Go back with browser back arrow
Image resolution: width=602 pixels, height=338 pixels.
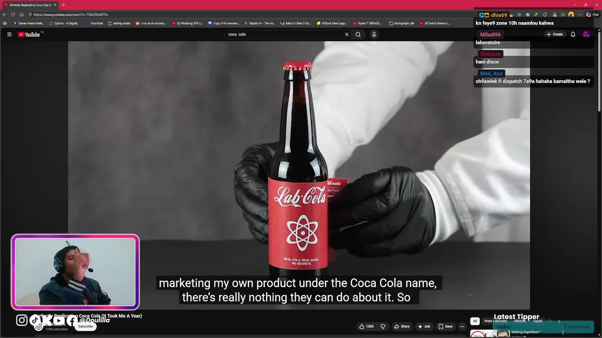coord(5,15)
